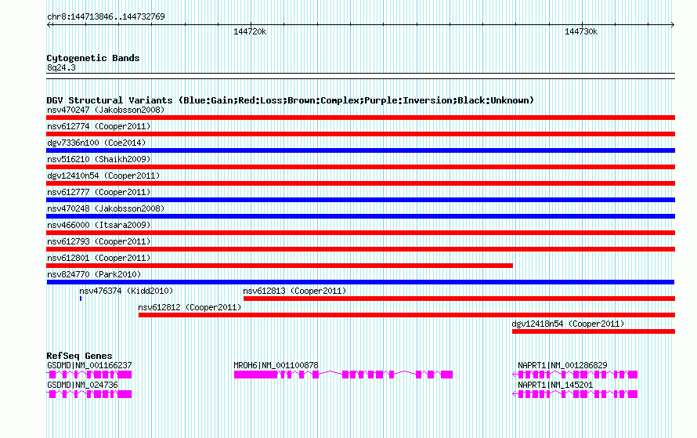This screenshot has width=697, height=438.
Task: Click the nsv466000 (Itsara2009) label text
Action: (99, 225)
